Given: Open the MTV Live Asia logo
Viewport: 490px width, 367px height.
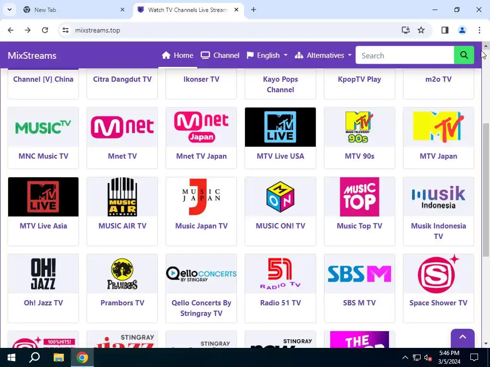Looking at the screenshot, I should click(x=43, y=197).
